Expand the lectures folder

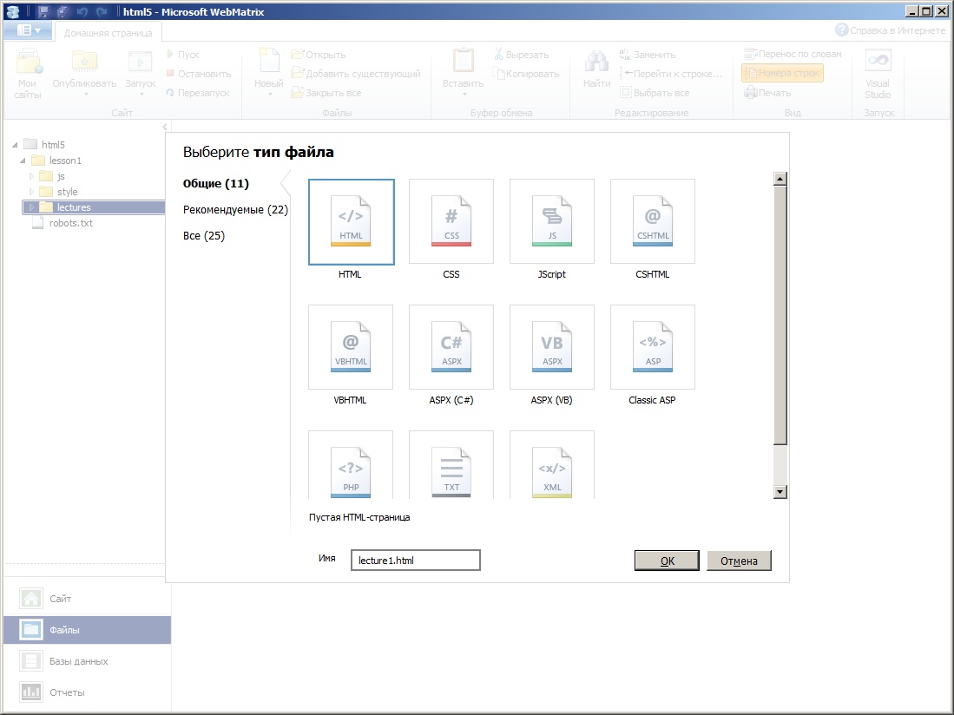31,207
